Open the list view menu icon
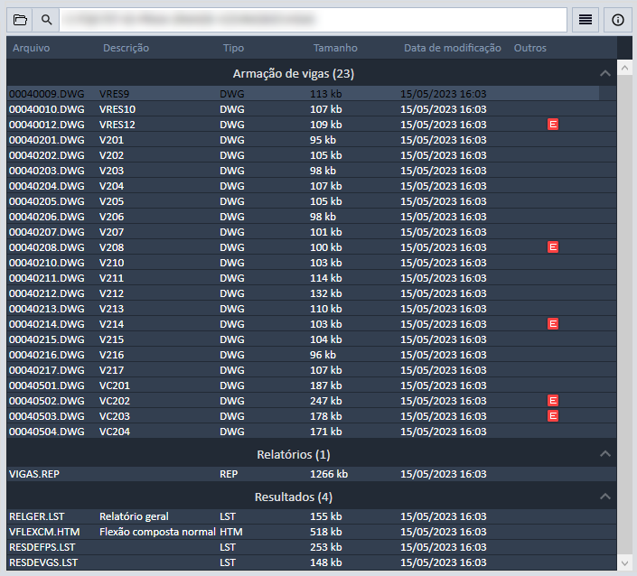Viewport: 637px width, 576px height. 586,19
